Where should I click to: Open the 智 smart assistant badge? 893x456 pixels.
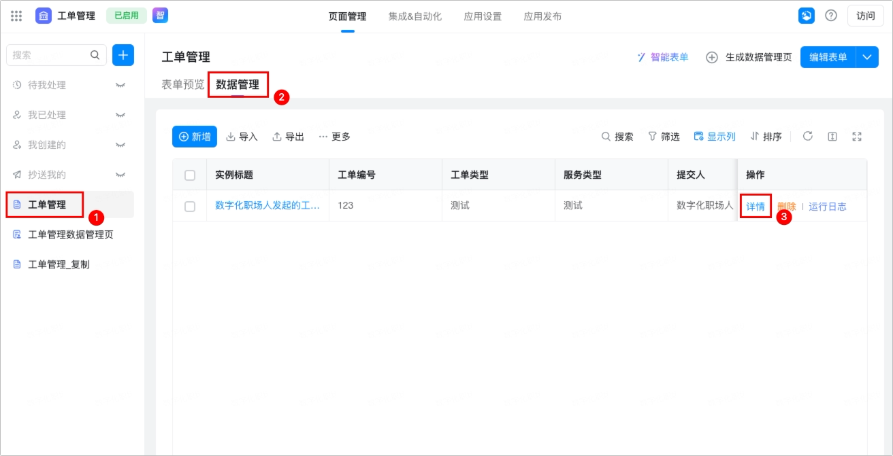coord(160,16)
